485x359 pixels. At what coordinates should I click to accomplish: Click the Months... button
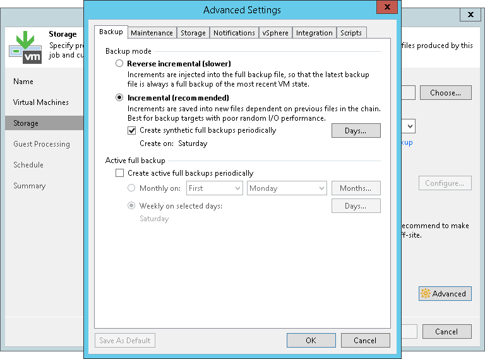pyautogui.click(x=356, y=188)
